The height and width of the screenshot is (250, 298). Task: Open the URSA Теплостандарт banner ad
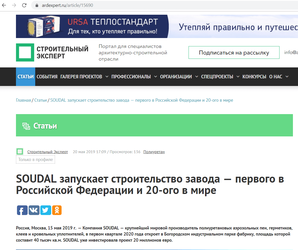coord(157,26)
